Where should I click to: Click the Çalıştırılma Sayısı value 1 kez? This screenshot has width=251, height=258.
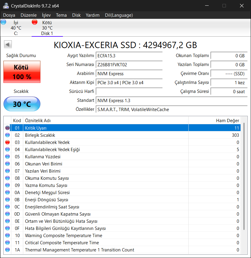pos(229,83)
